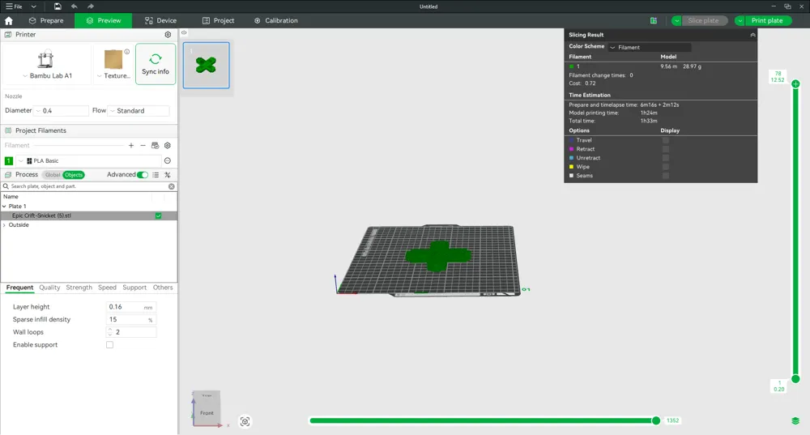
Task: Open the Frequent settings tab
Action: (x=19, y=288)
